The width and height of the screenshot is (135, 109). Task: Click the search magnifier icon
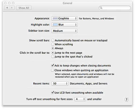tap(101, 8)
